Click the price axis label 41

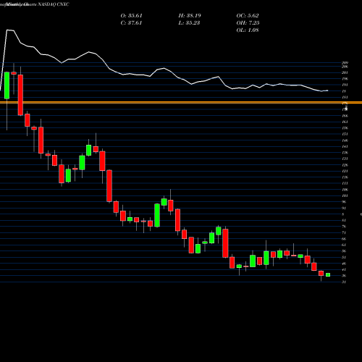(344, 269)
